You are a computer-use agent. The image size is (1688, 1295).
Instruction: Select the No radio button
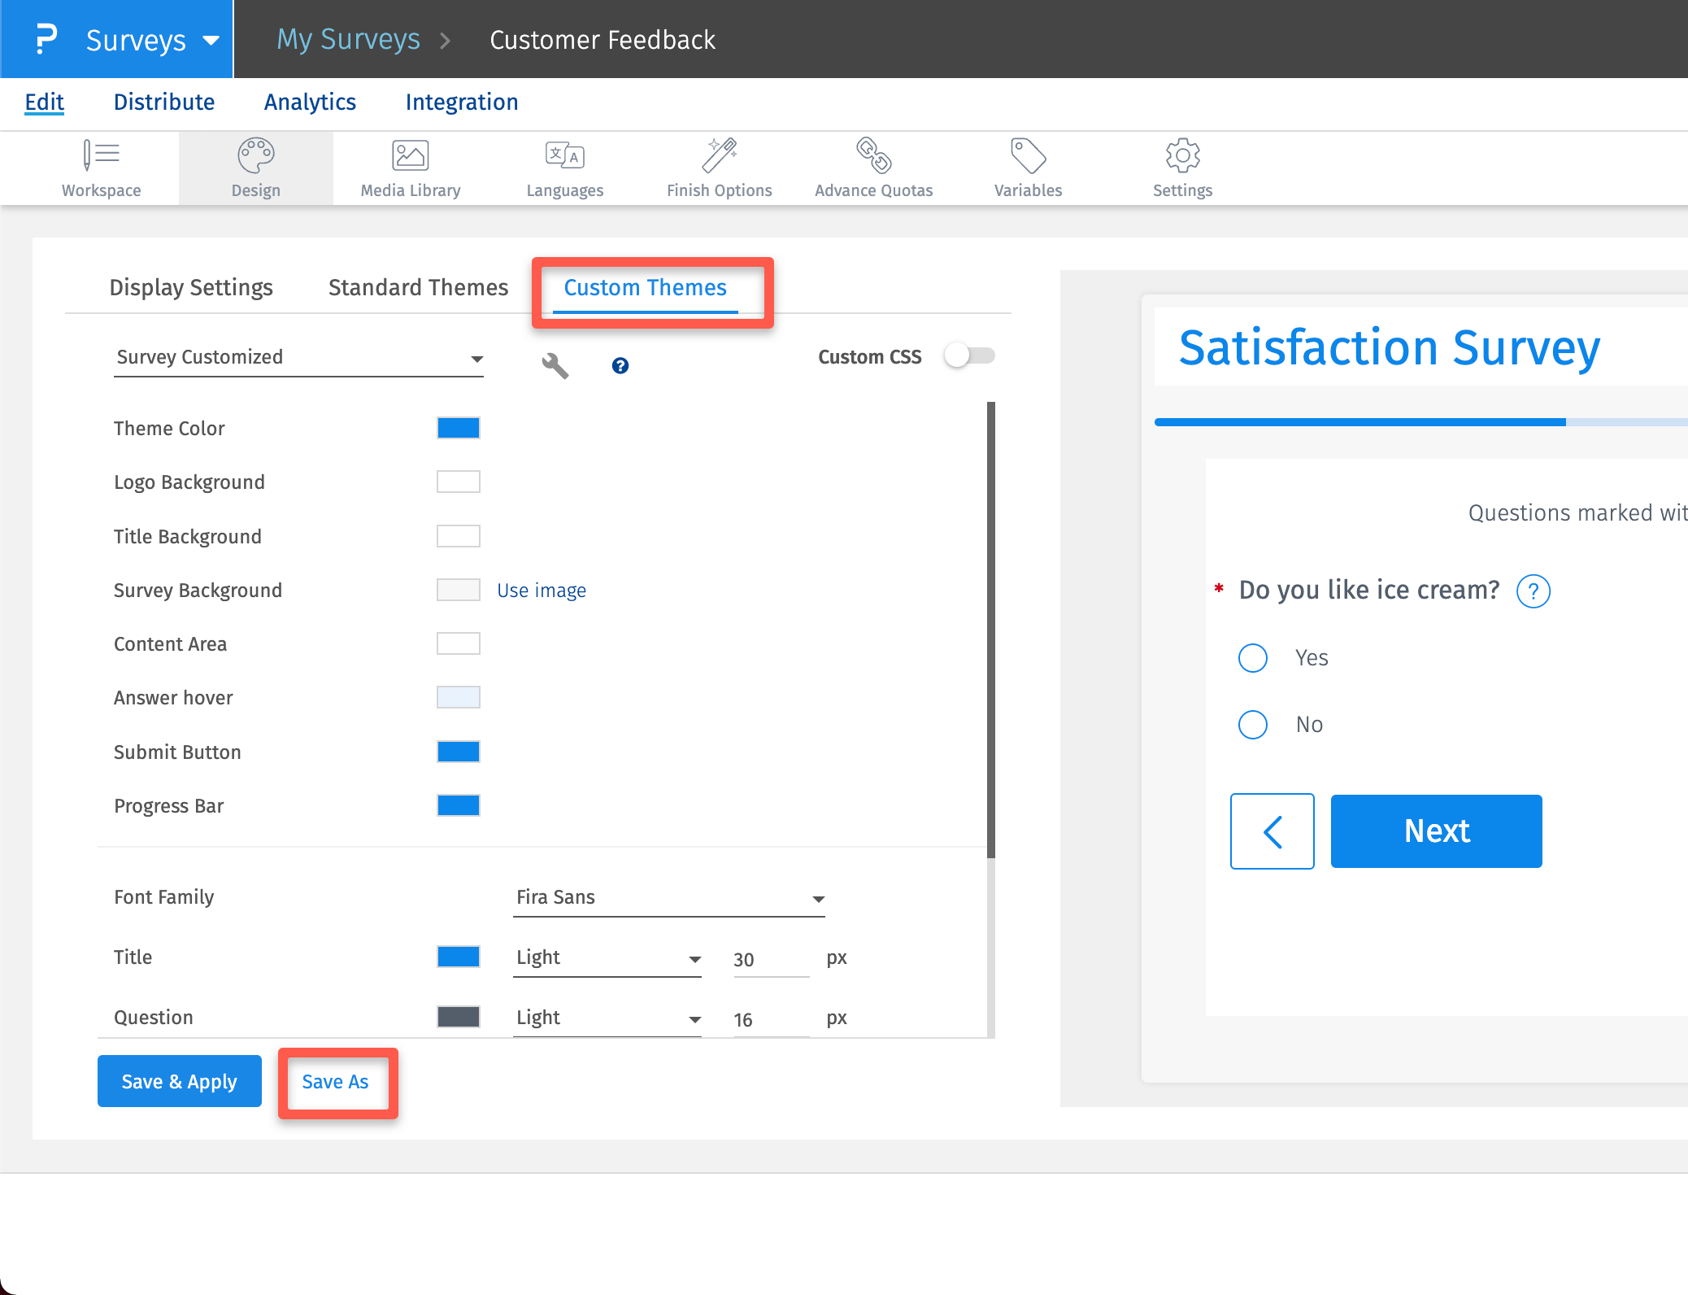coord(1252,725)
